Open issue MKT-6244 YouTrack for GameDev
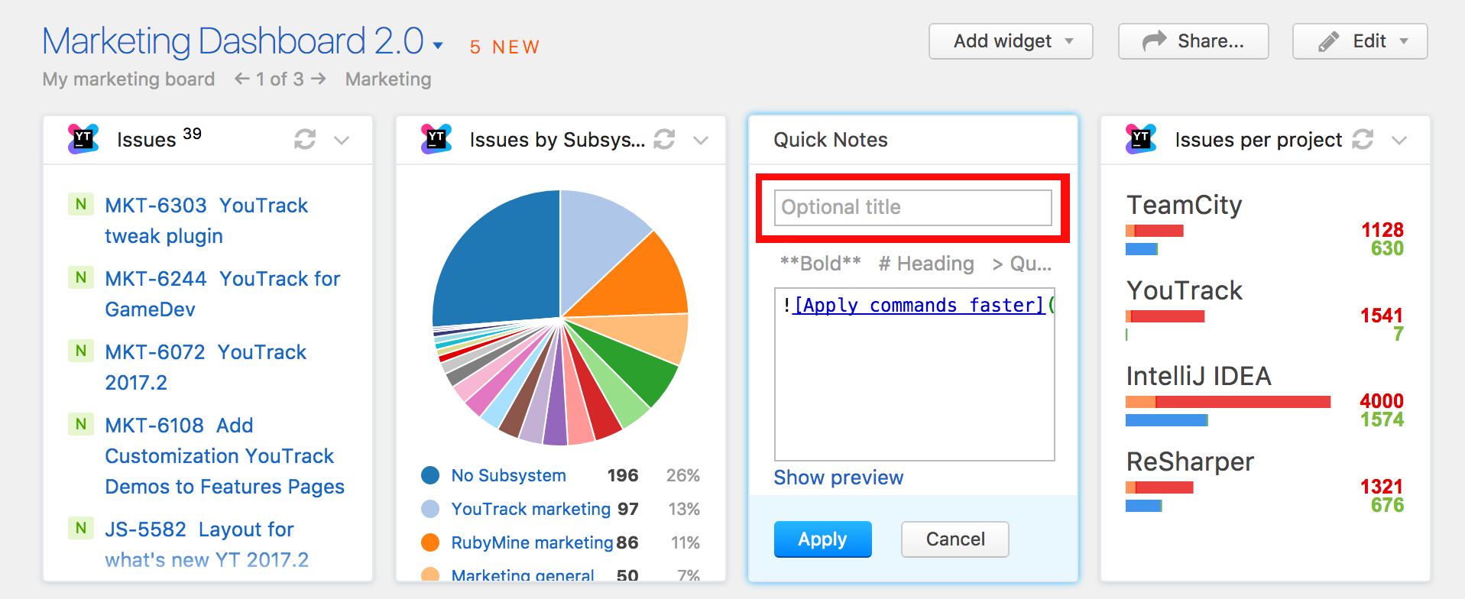Screen dimensions: 1465x599 pos(222,294)
